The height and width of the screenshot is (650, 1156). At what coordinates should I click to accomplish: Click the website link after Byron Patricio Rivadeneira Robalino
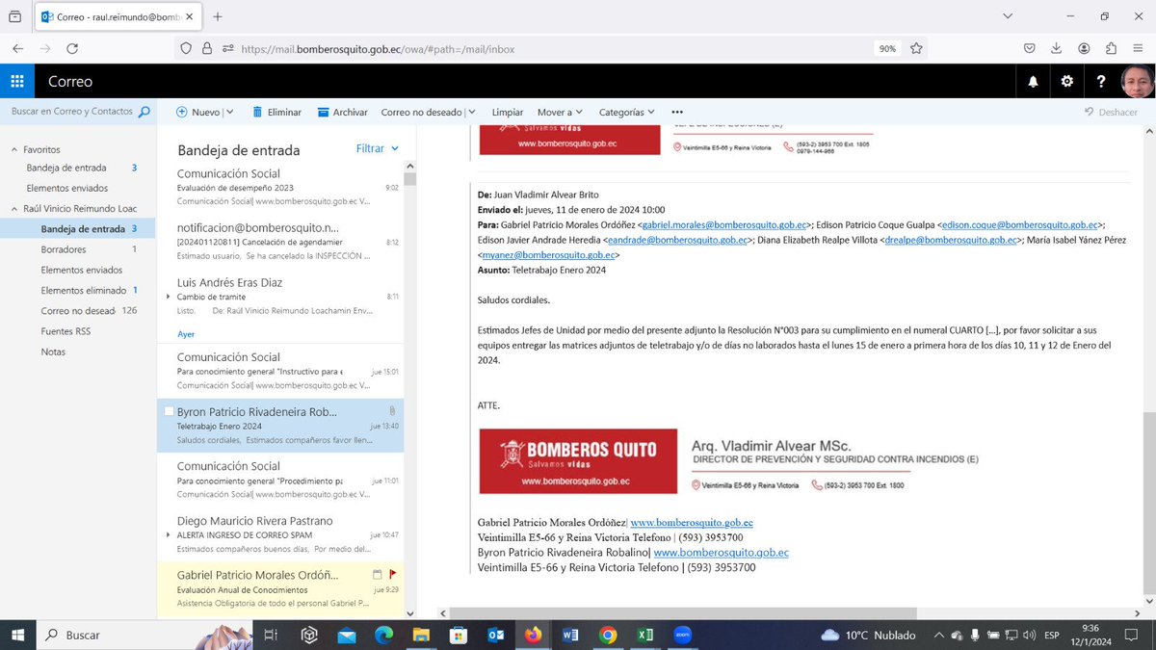[x=722, y=553]
